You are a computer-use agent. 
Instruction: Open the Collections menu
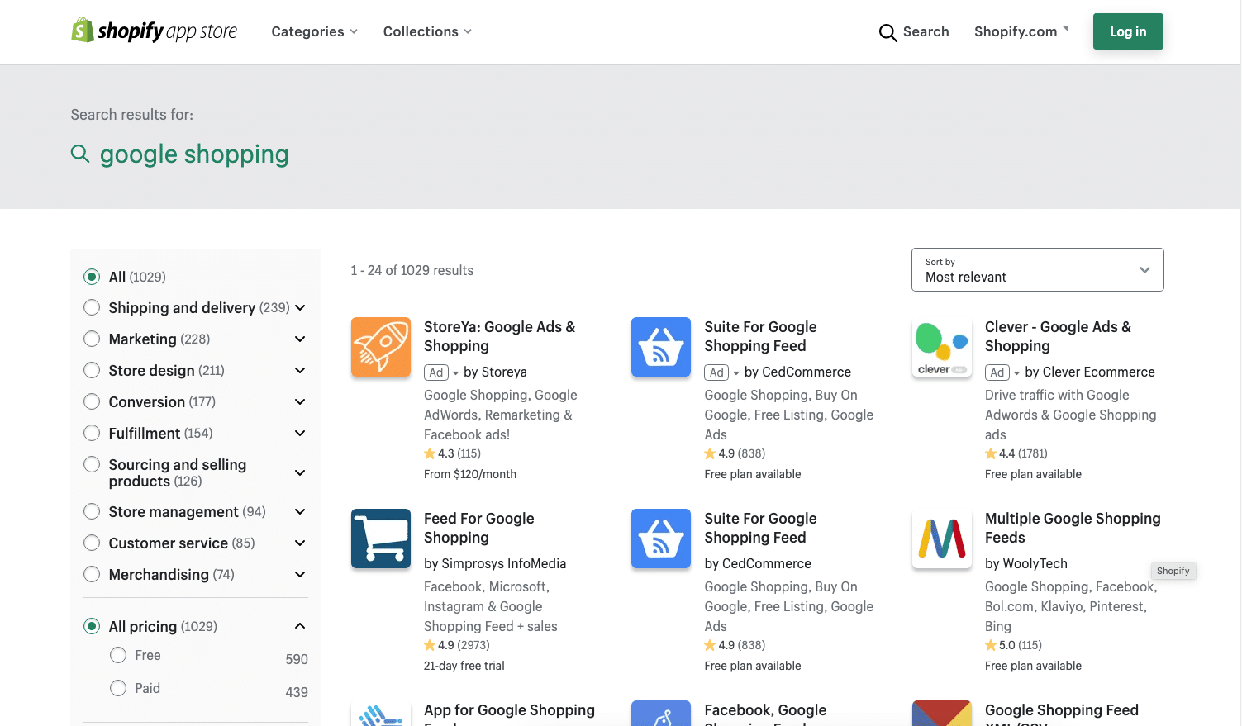[x=427, y=31]
